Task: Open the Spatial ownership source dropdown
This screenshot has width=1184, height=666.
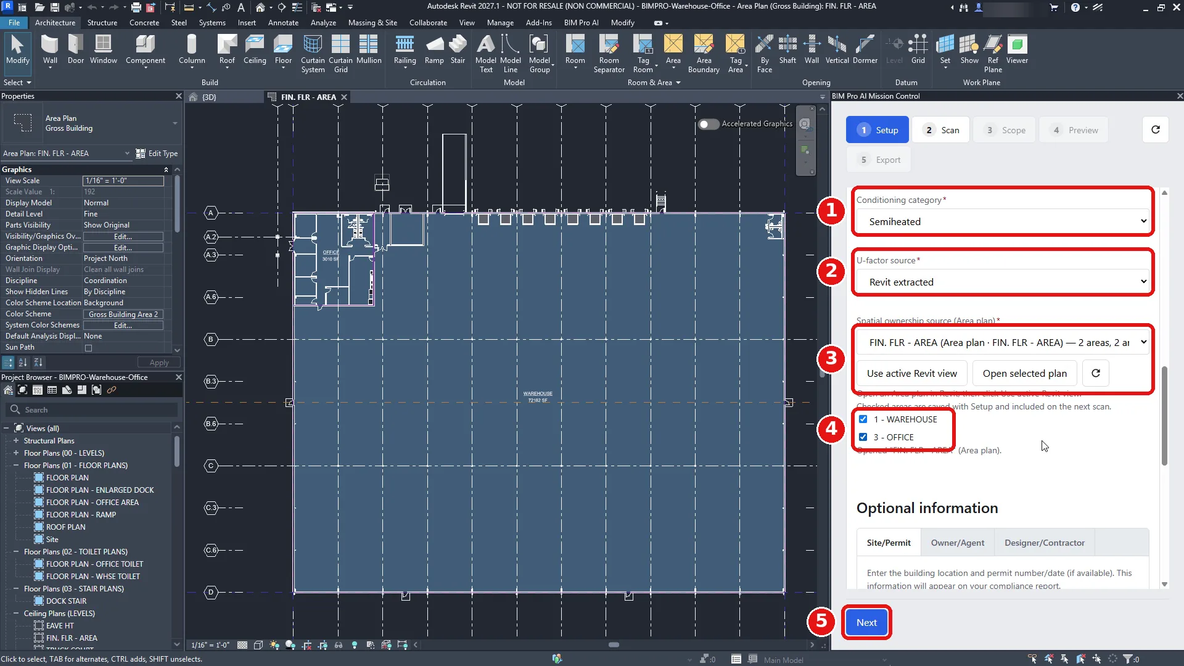Action: [1003, 342]
